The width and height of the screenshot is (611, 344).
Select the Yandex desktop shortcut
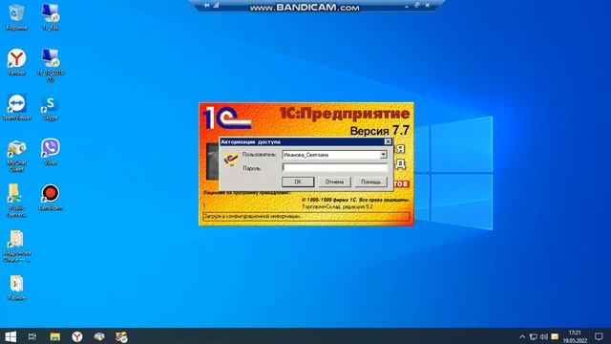pos(16,62)
